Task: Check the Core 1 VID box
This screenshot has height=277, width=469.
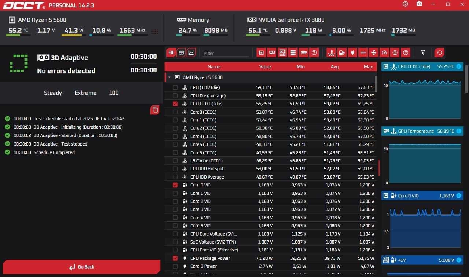Action: 175,193
